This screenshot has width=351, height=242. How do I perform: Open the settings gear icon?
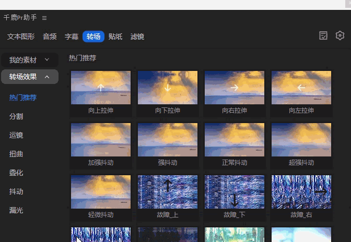[x=340, y=35]
